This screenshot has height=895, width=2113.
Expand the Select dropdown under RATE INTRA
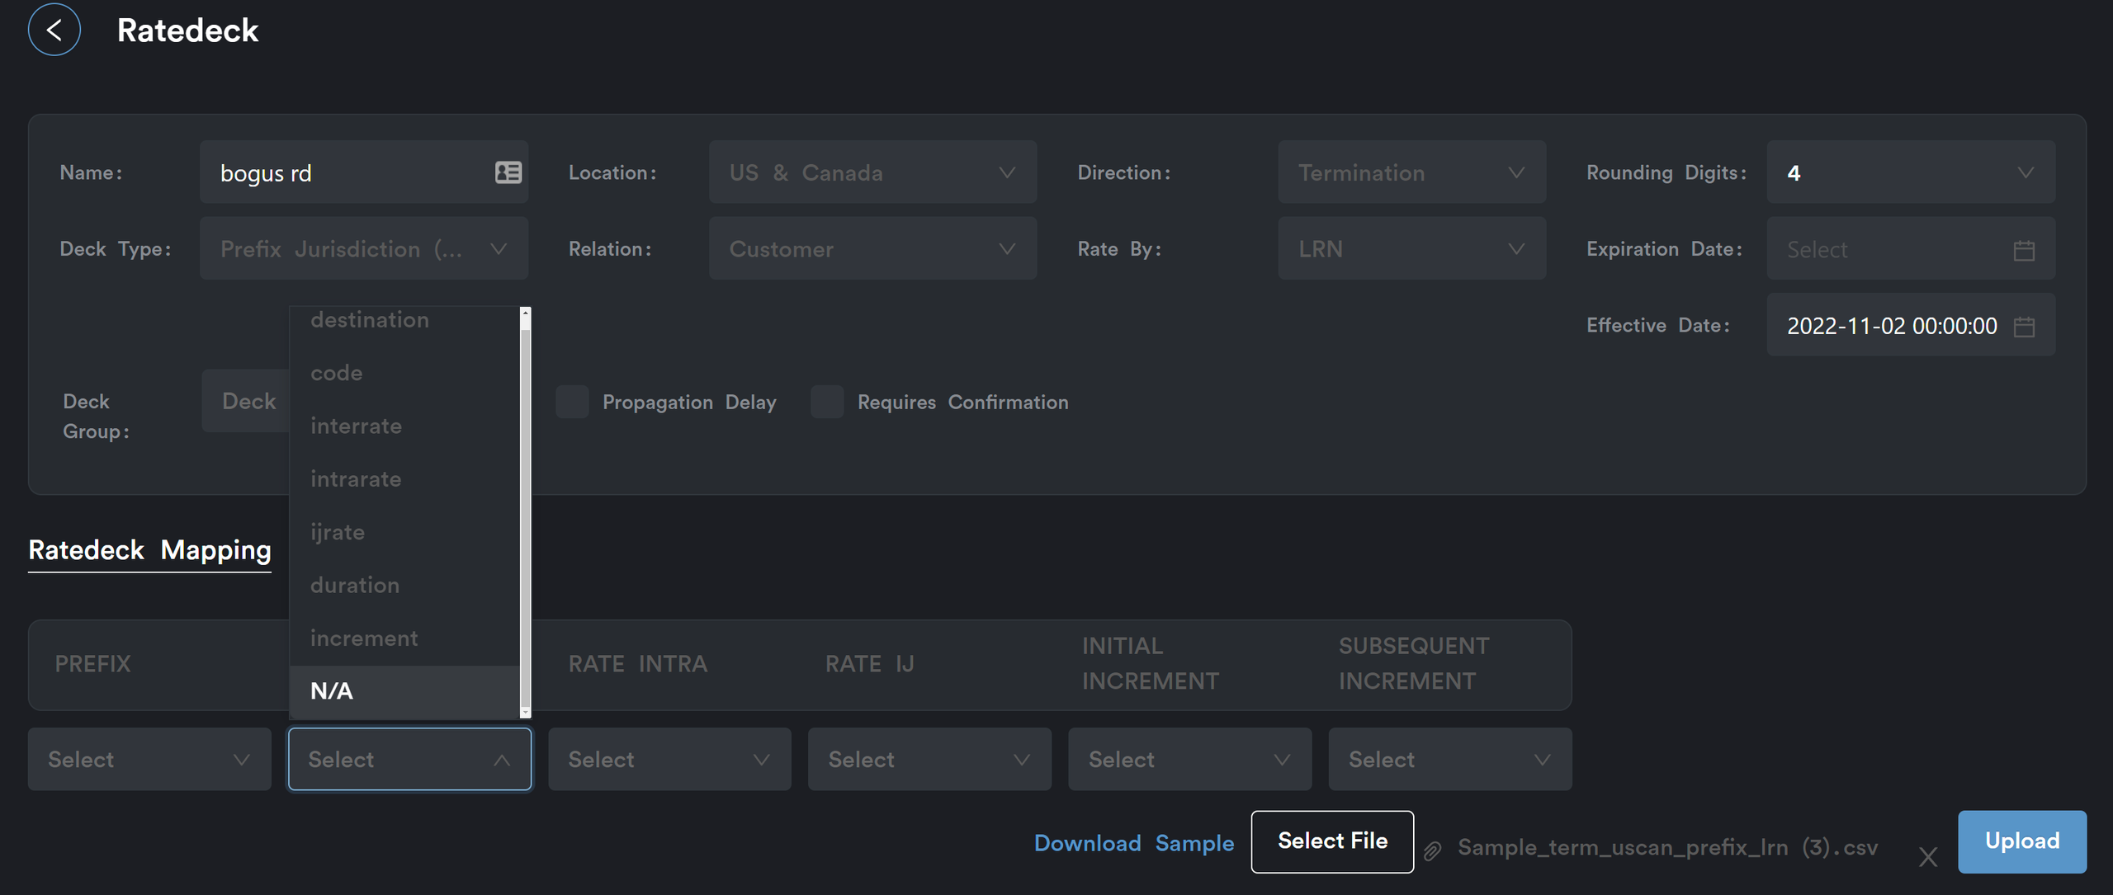point(669,760)
